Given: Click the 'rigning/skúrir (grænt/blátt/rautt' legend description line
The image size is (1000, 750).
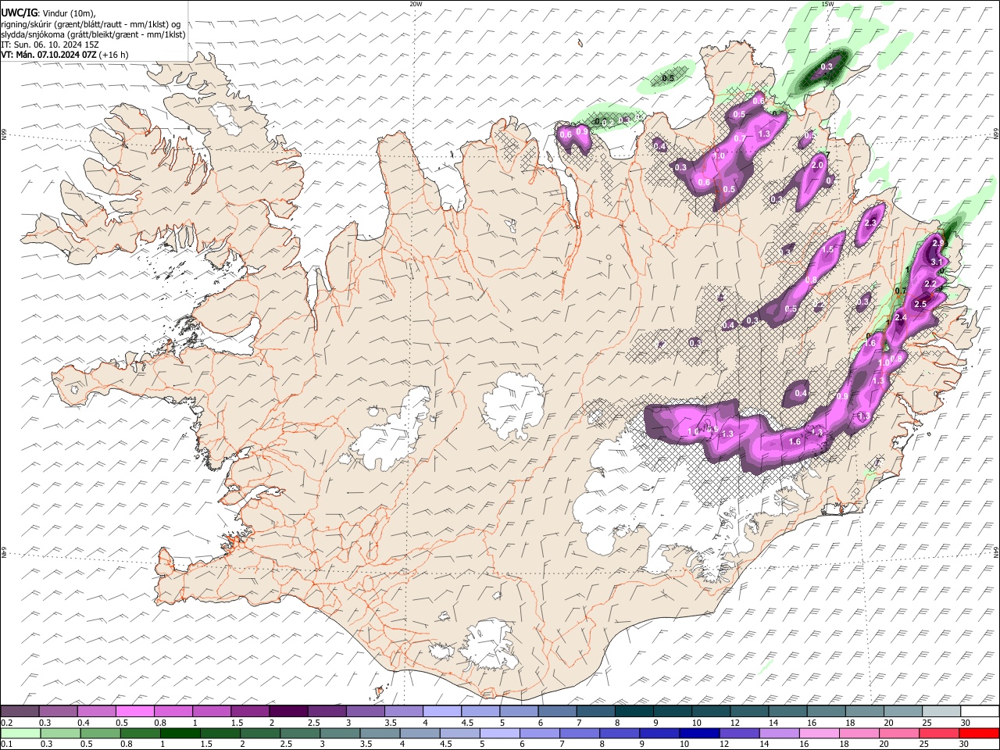Looking at the screenshot, I should pos(91,24).
